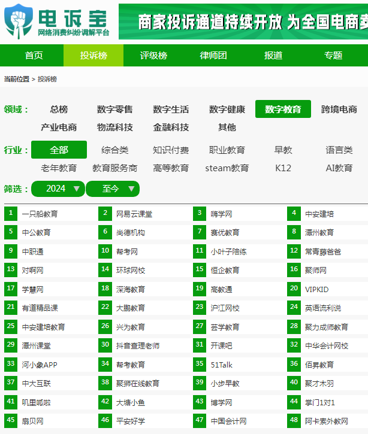Open rank 21 有道精品课

pos(40,308)
